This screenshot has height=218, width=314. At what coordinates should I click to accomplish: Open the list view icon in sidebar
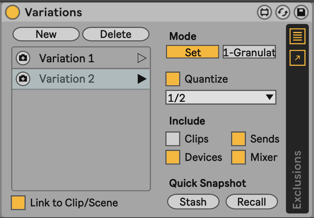[298, 37]
